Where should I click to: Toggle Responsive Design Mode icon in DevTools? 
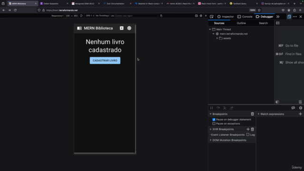pyautogui.click(x=289, y=17)
